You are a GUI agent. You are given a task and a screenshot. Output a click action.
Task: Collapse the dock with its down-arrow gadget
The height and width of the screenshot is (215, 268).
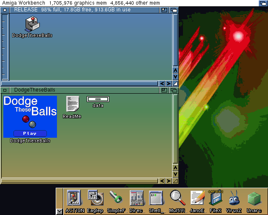point(59,212)
